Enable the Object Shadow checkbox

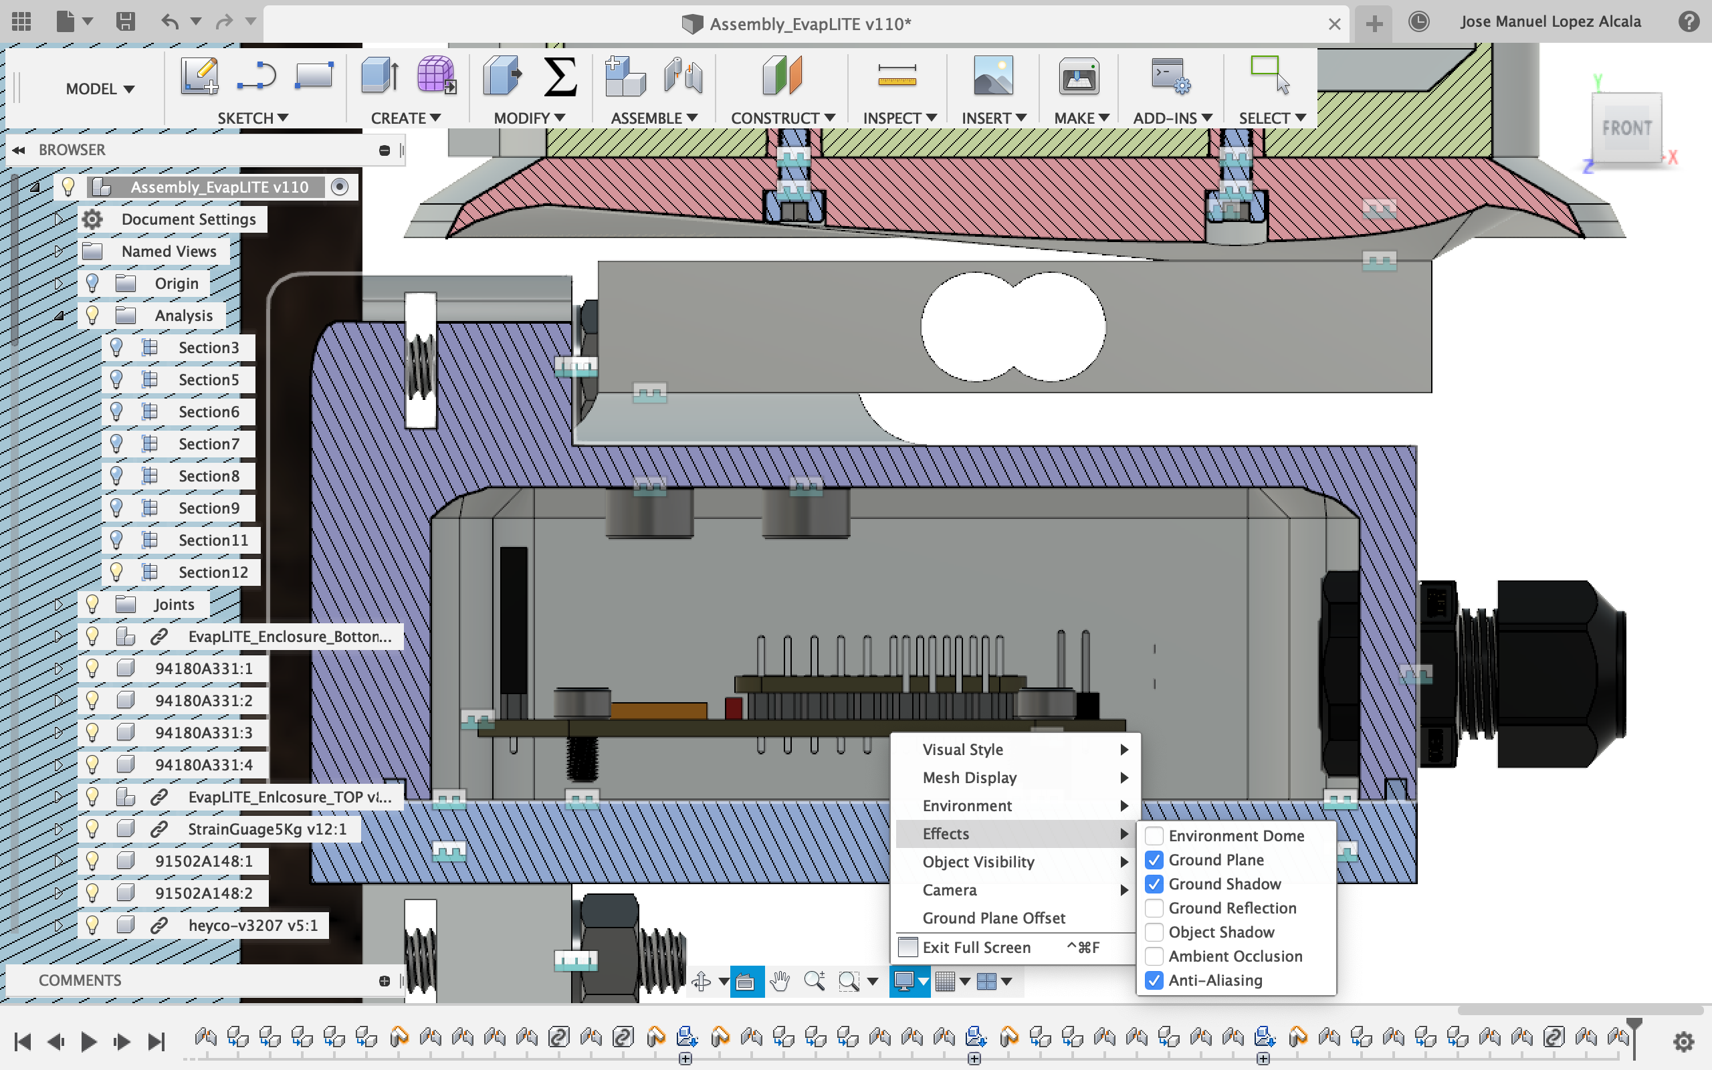click(x=1154, y=932)
